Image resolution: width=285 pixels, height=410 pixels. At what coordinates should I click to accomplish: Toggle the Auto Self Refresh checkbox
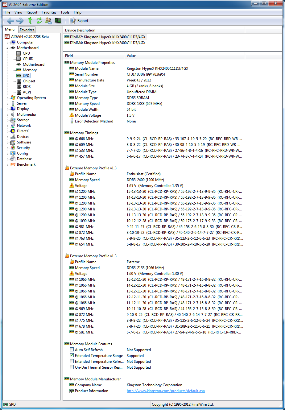(72, 350)
